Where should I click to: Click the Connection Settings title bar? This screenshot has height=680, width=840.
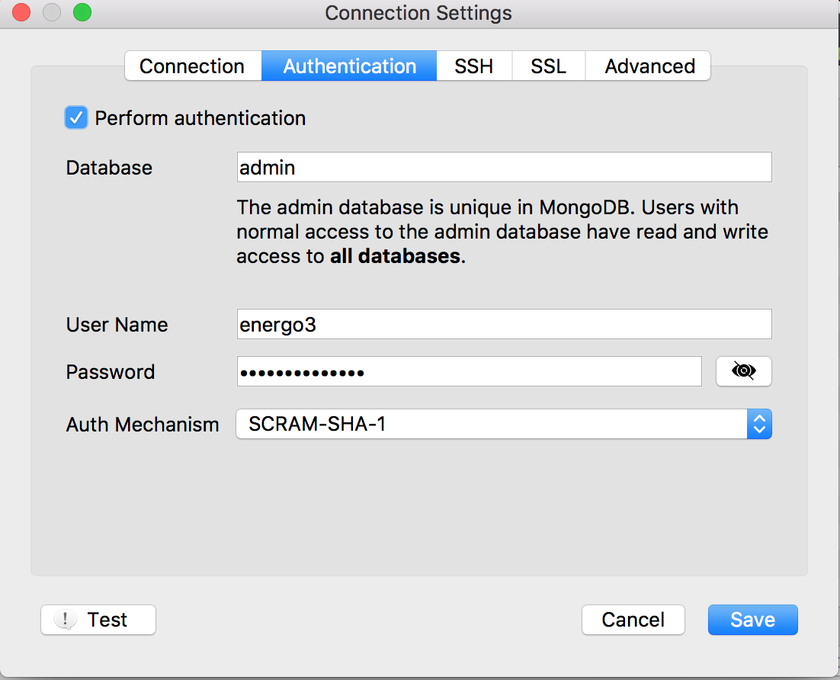(x=418, y=13)
